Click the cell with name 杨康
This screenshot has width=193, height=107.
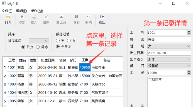pyautogui.click(x=22, y=84)
